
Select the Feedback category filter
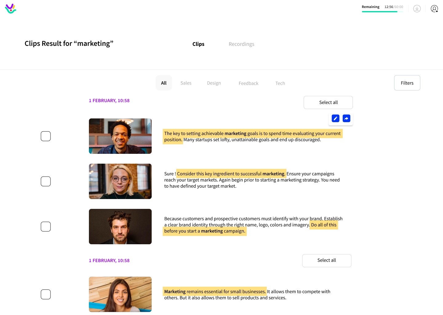pyautogui.click(x=248, y=83)
